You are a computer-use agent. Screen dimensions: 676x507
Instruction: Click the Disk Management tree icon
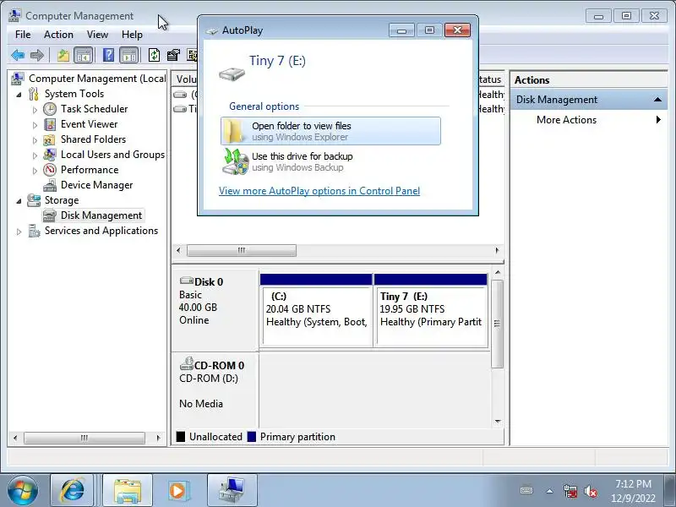pyautogui.click(x=50, y=215)
